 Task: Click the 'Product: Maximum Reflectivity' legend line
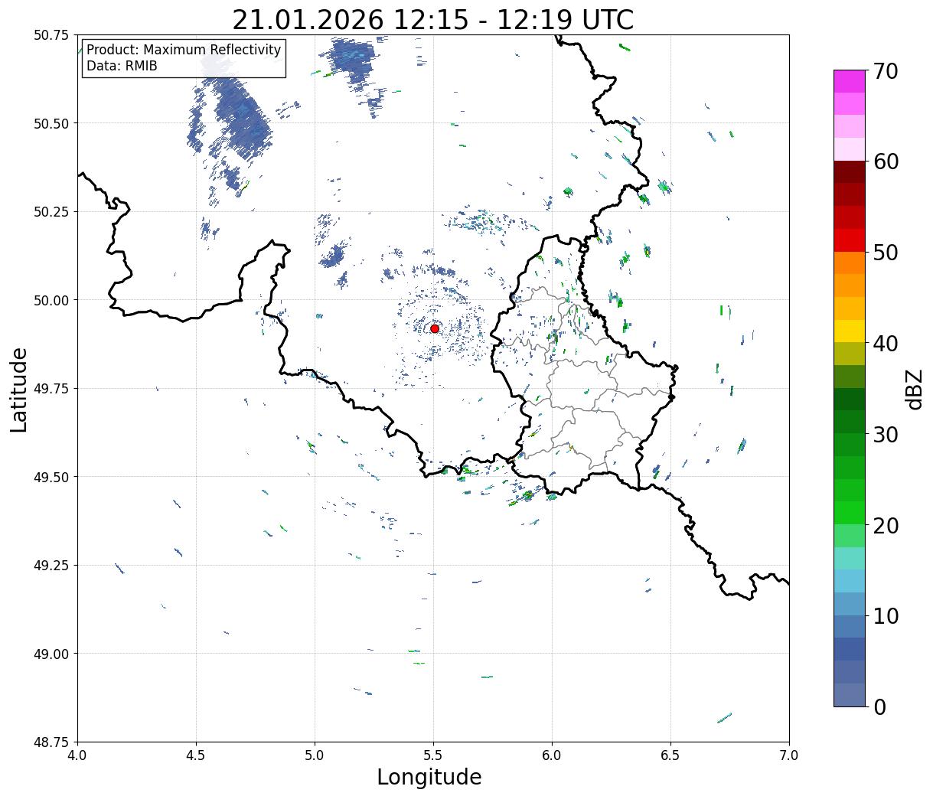pos(184,50)
